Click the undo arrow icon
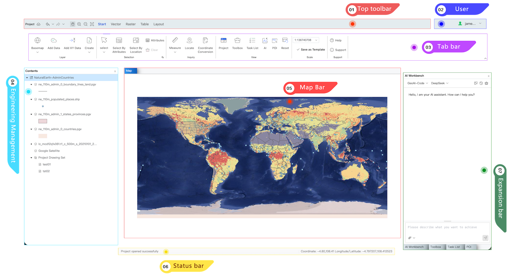The image size is (512, 279). tap(48, 24)
